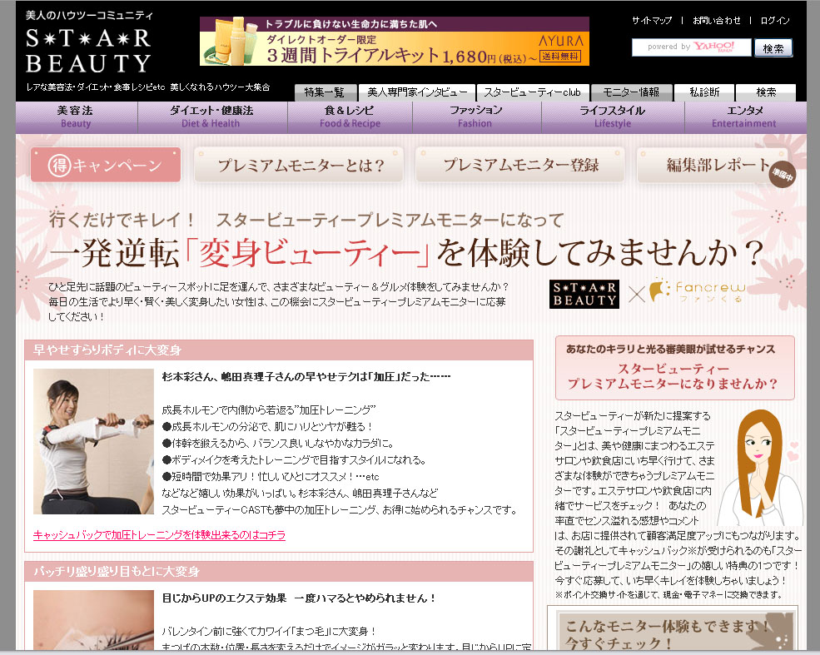Viewport: 820px width, 655px height.
Task: Open the スタービューティーclub tab
Action: [x=532, y=92]
